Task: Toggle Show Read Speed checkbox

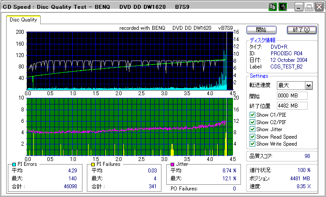Action: click(252, 136)
